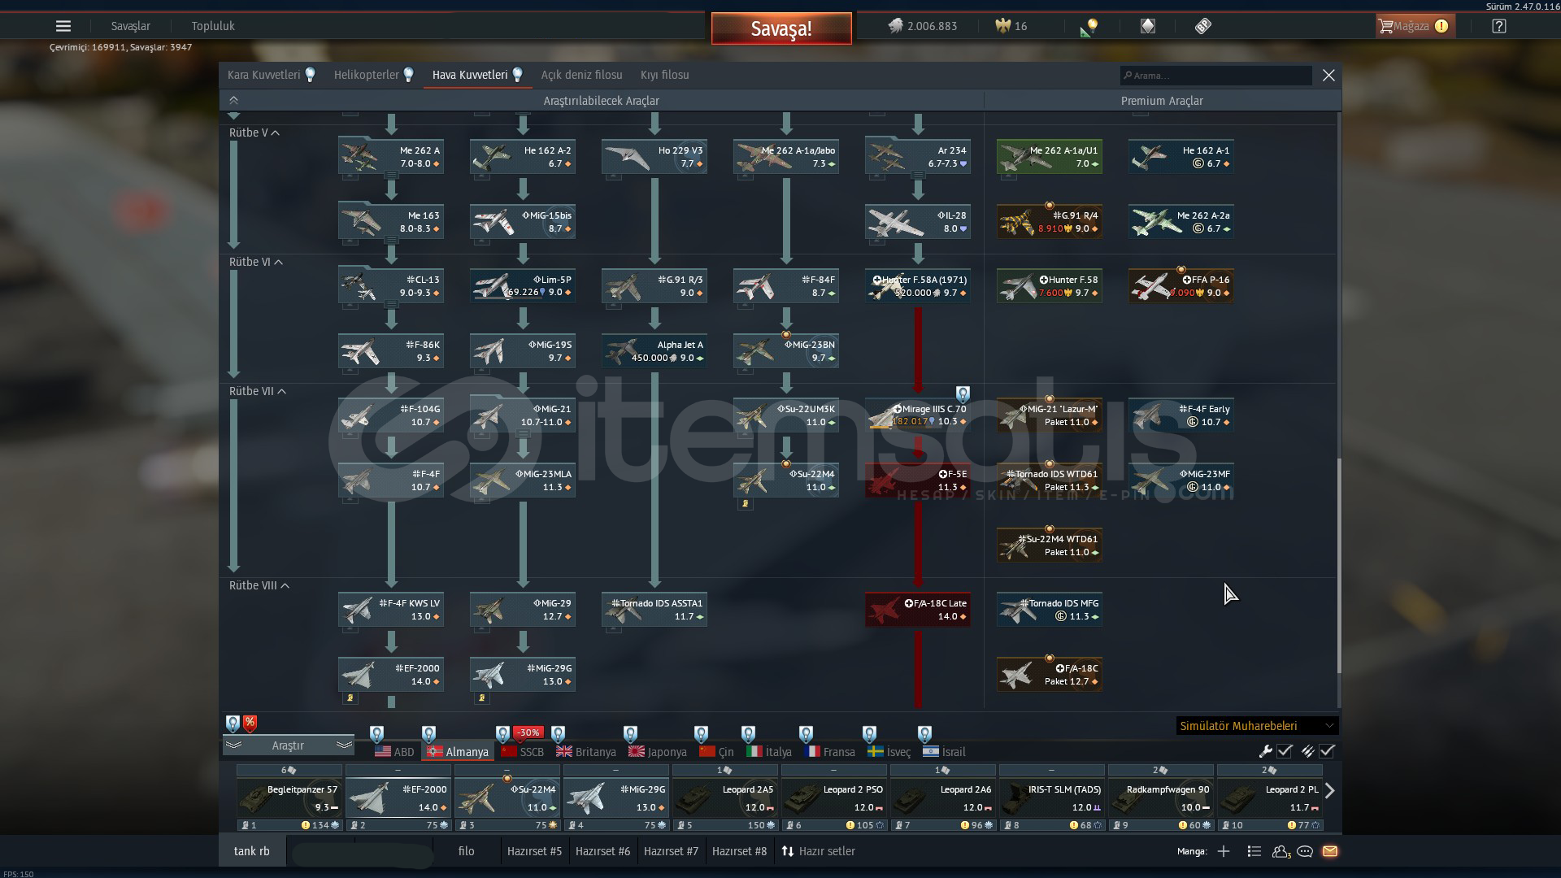Click the Arama search field
Image resolution: width=1561 pixels, height=878 pixels.
pyautogui.click(x=1215, y=76)
